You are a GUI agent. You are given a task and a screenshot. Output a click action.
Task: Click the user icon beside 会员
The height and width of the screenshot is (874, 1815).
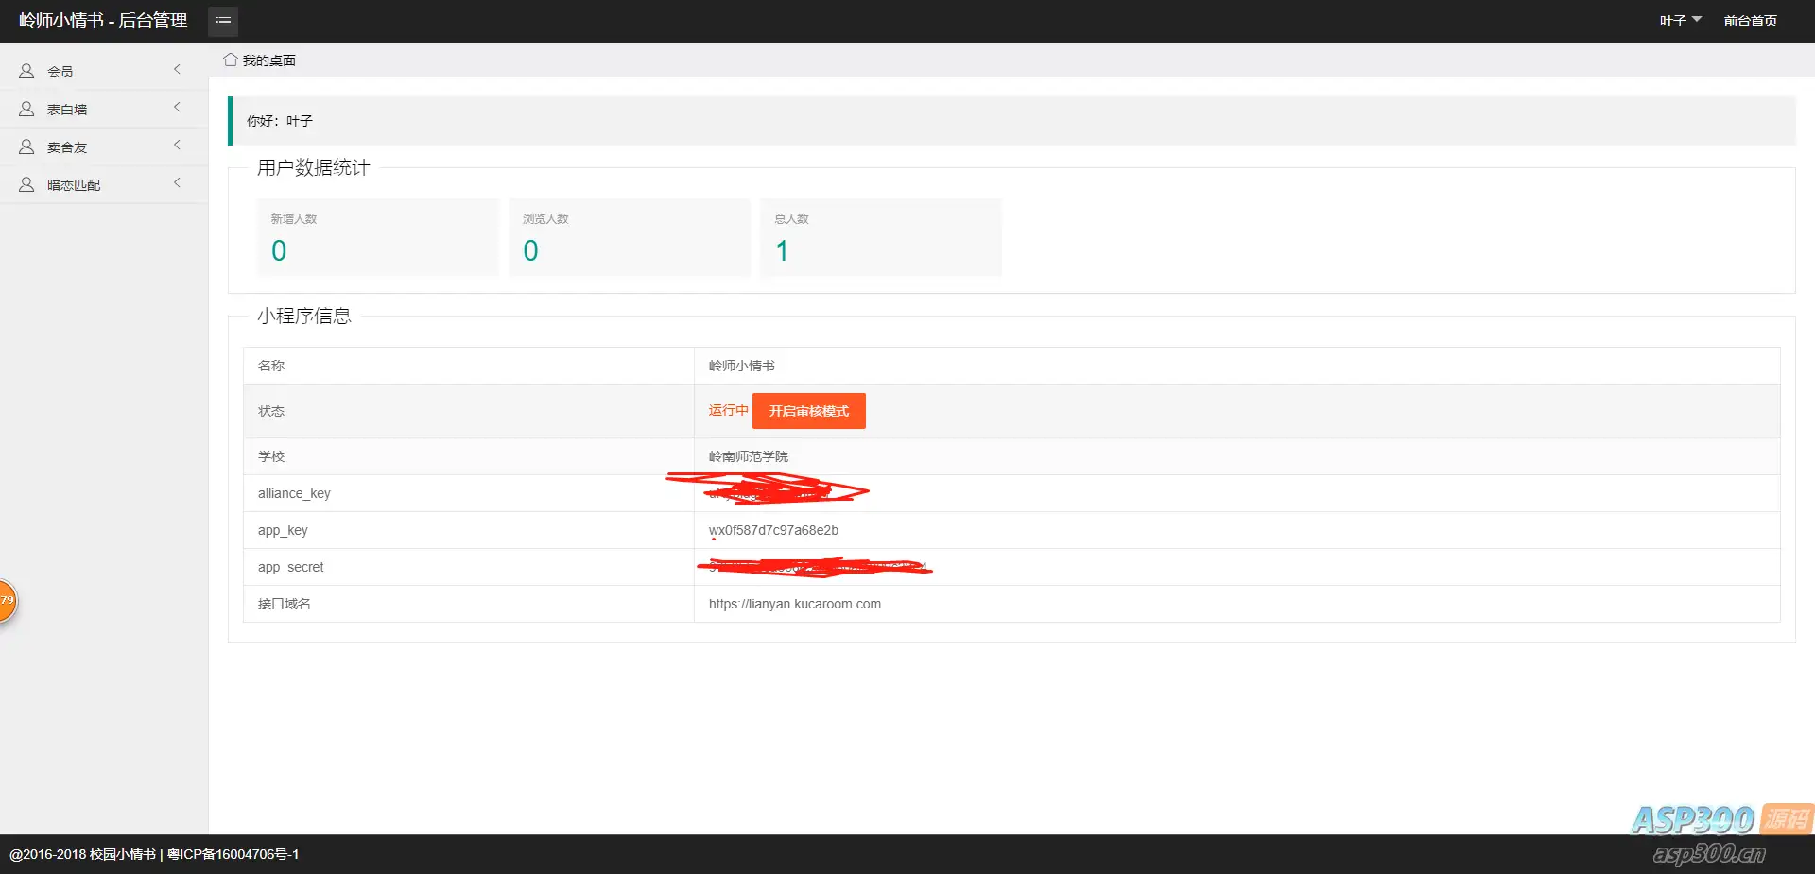[x=26, y=71]
